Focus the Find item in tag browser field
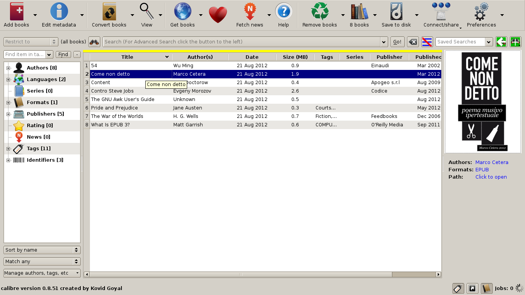525x295 pixels. (x=25, y=55)
